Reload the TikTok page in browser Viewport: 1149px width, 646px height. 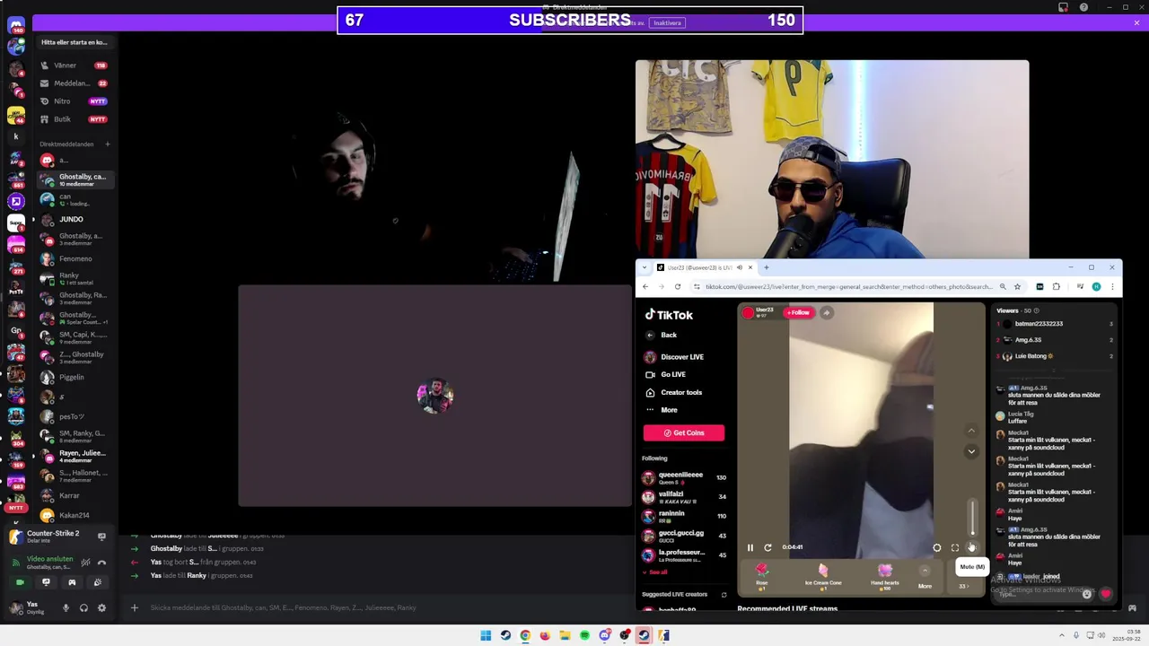click(678, 286)
